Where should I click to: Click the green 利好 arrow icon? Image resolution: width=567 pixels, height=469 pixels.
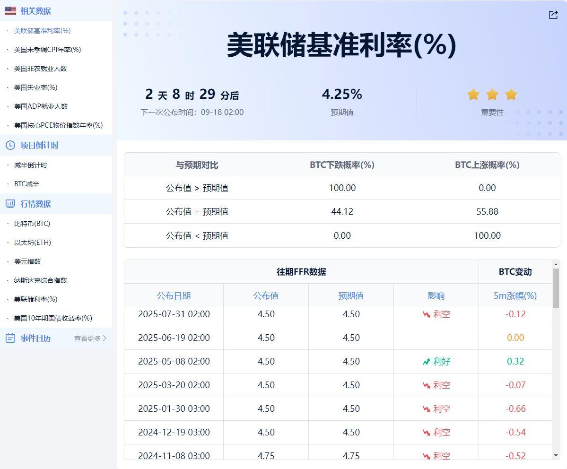426,362
